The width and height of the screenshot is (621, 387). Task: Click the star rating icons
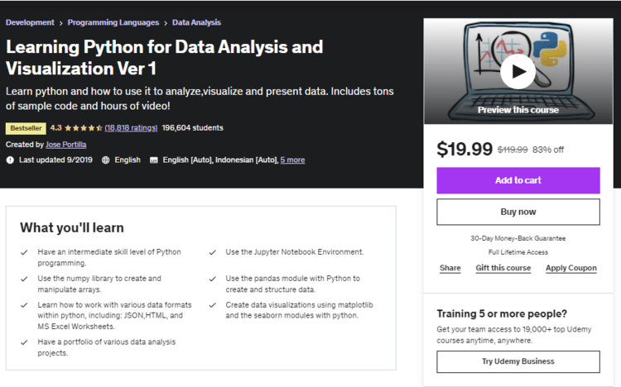pos(83,128)
